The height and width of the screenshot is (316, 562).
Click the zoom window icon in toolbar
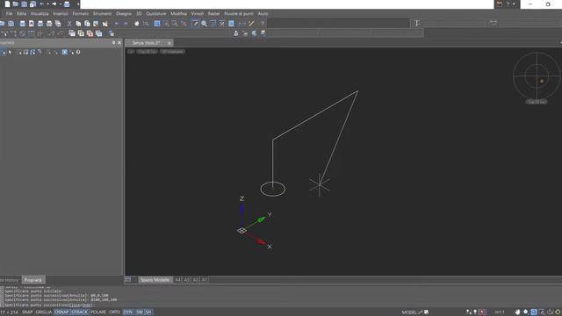tap(157, 24)
